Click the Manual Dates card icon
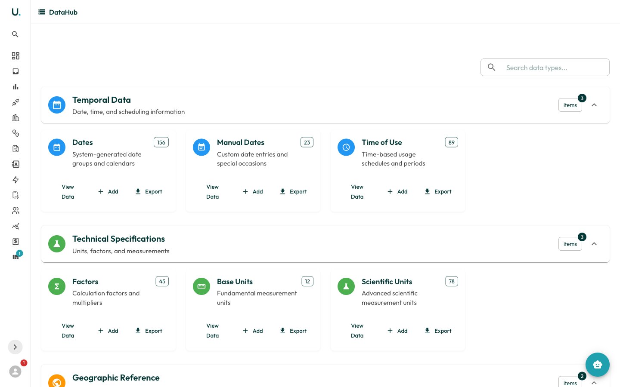The height and width of the screenshot is (387, 620). 201,147
